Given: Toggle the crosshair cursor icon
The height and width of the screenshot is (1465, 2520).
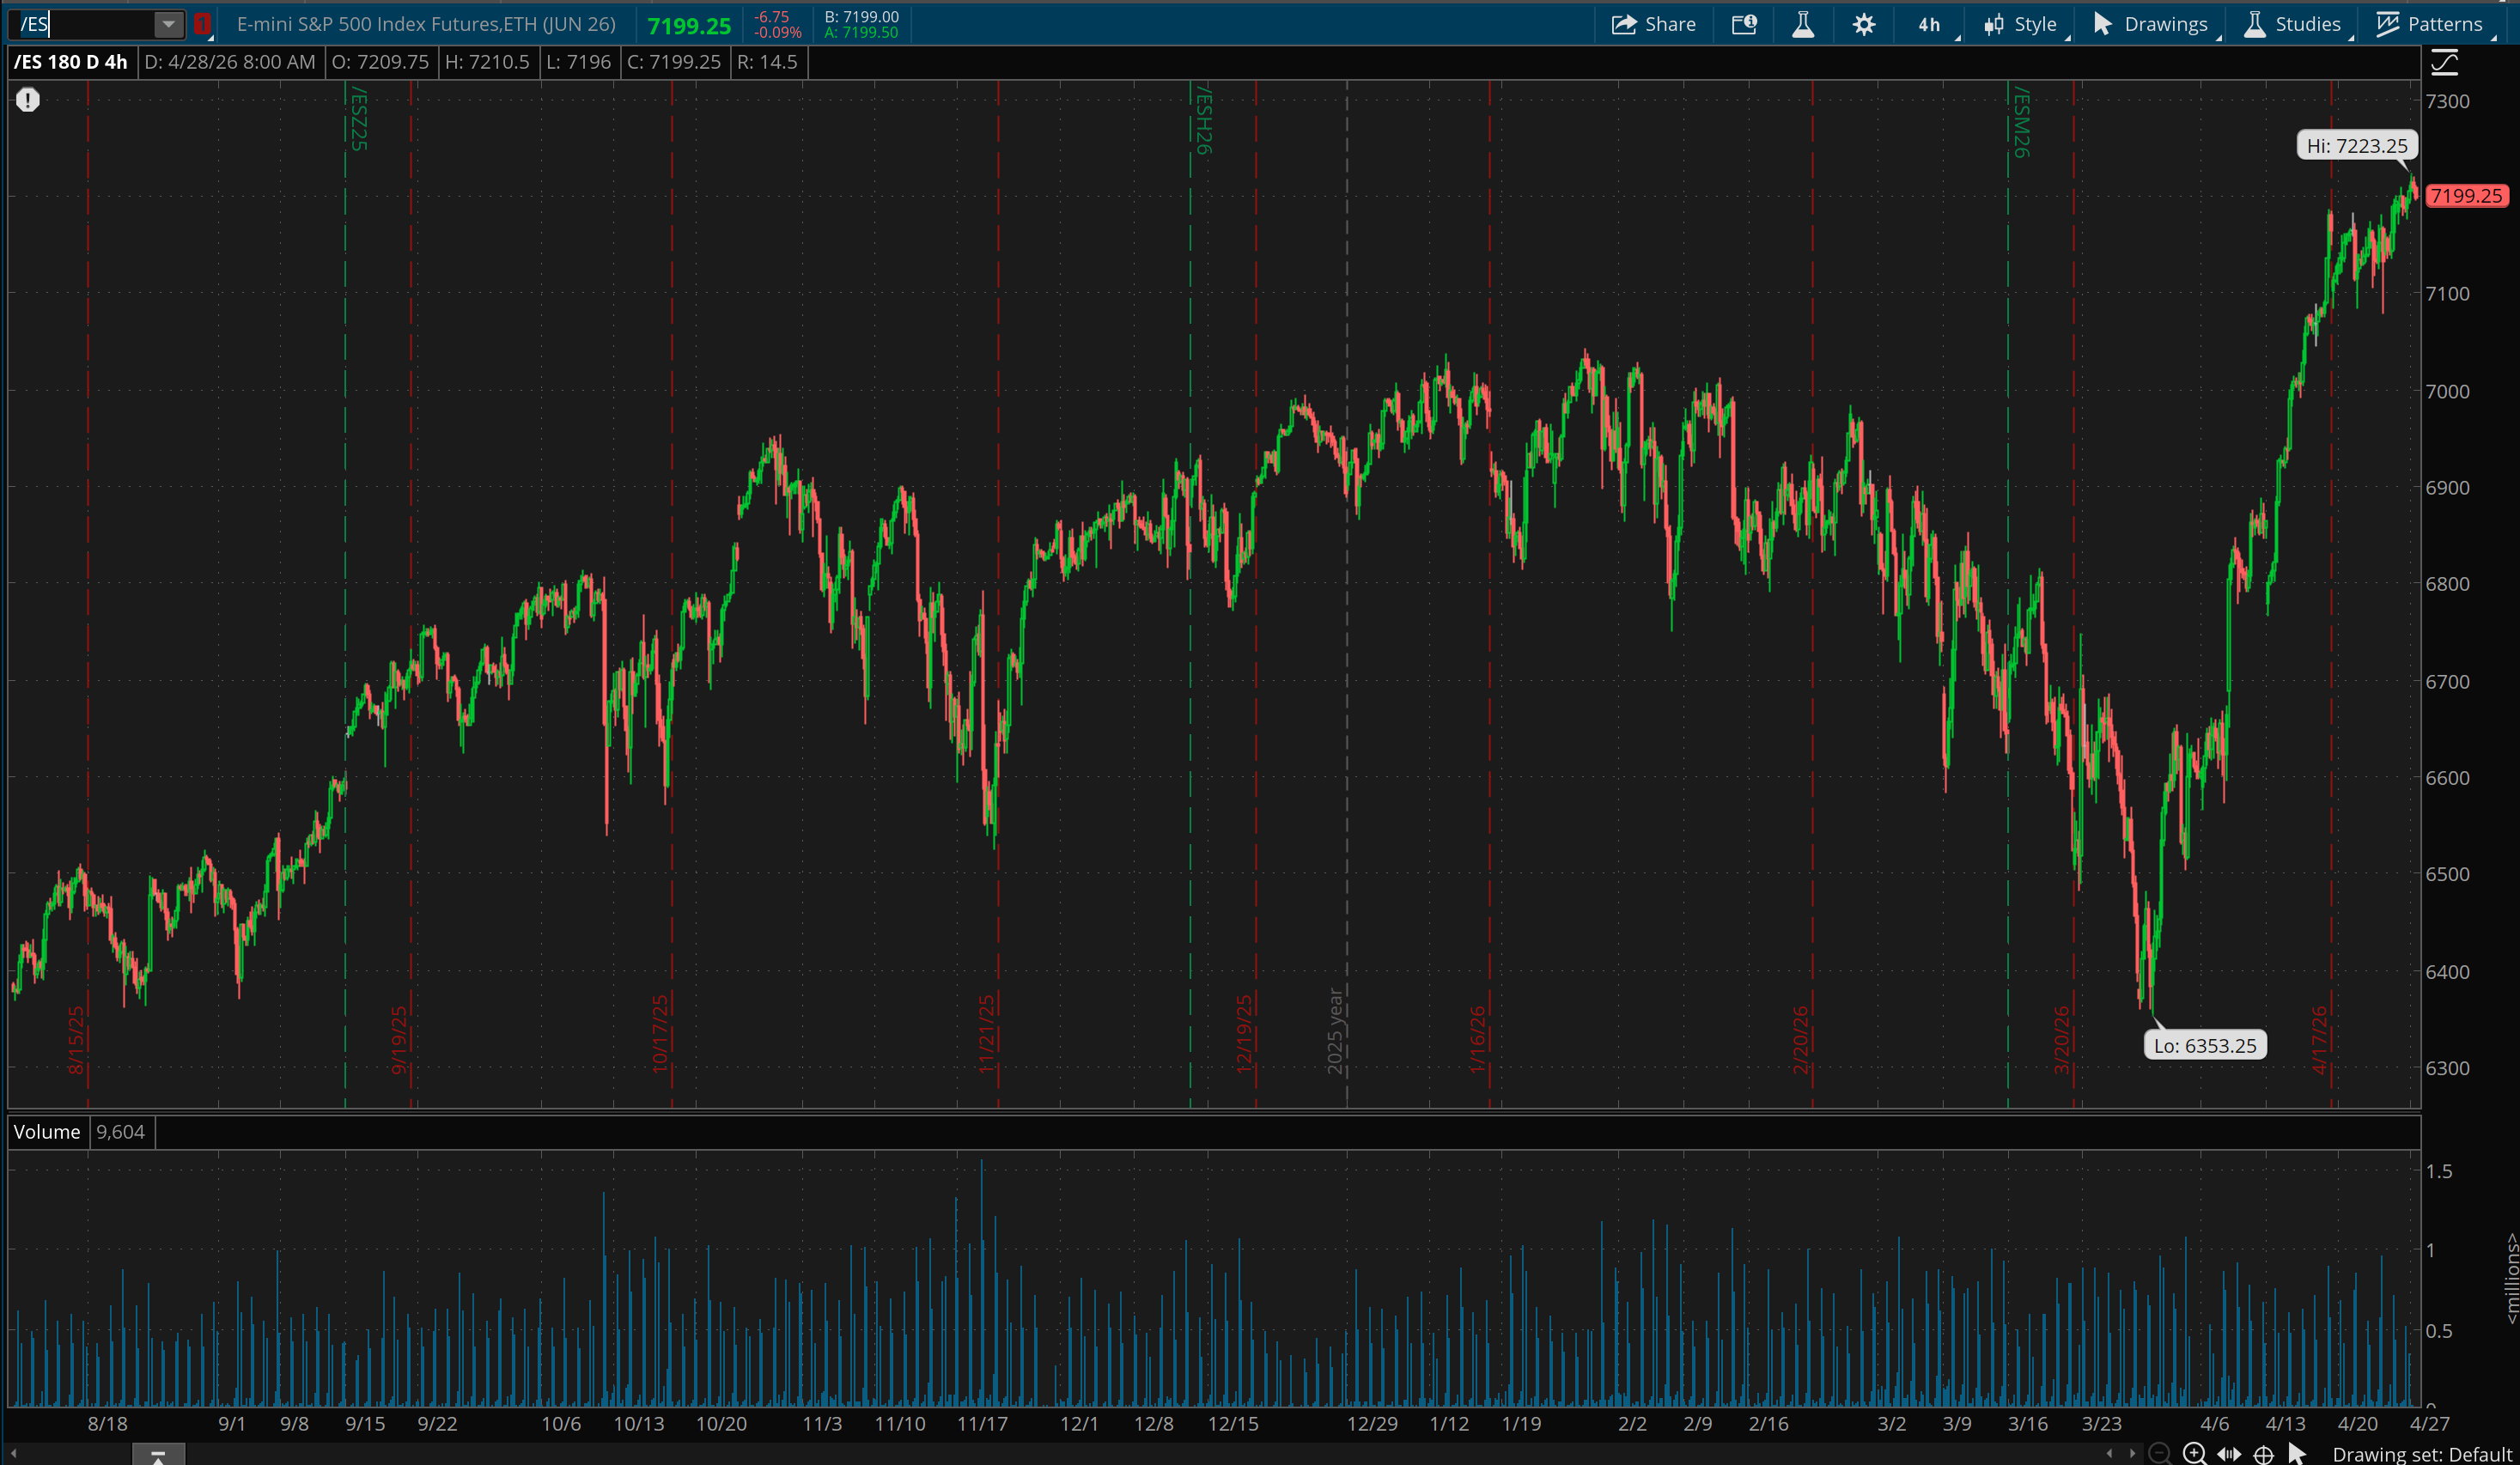Looking at the screenshot, I should point(2264,1453).
